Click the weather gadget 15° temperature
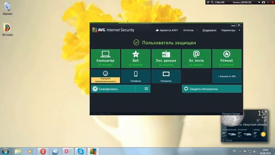 [x=262, y=113]
